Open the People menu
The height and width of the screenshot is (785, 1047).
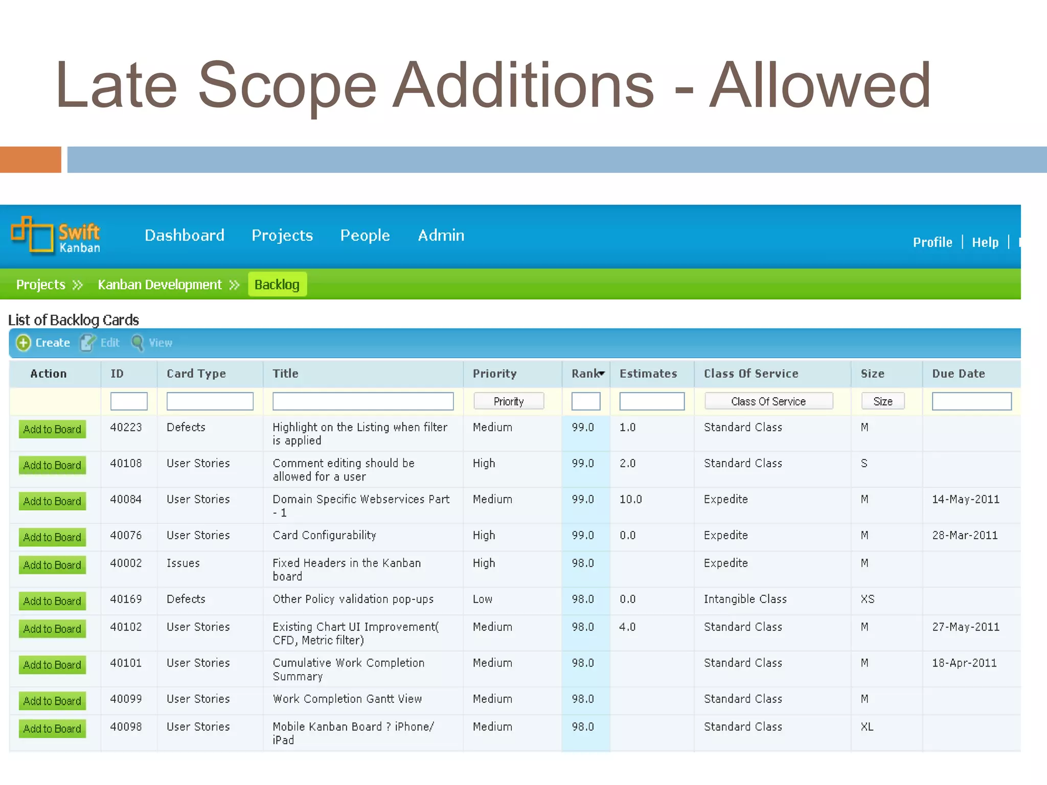[365, 235]
